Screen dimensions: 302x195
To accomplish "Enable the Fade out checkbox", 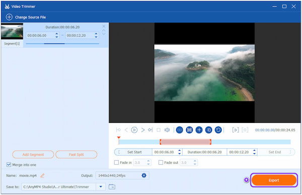I will (161, 162).
